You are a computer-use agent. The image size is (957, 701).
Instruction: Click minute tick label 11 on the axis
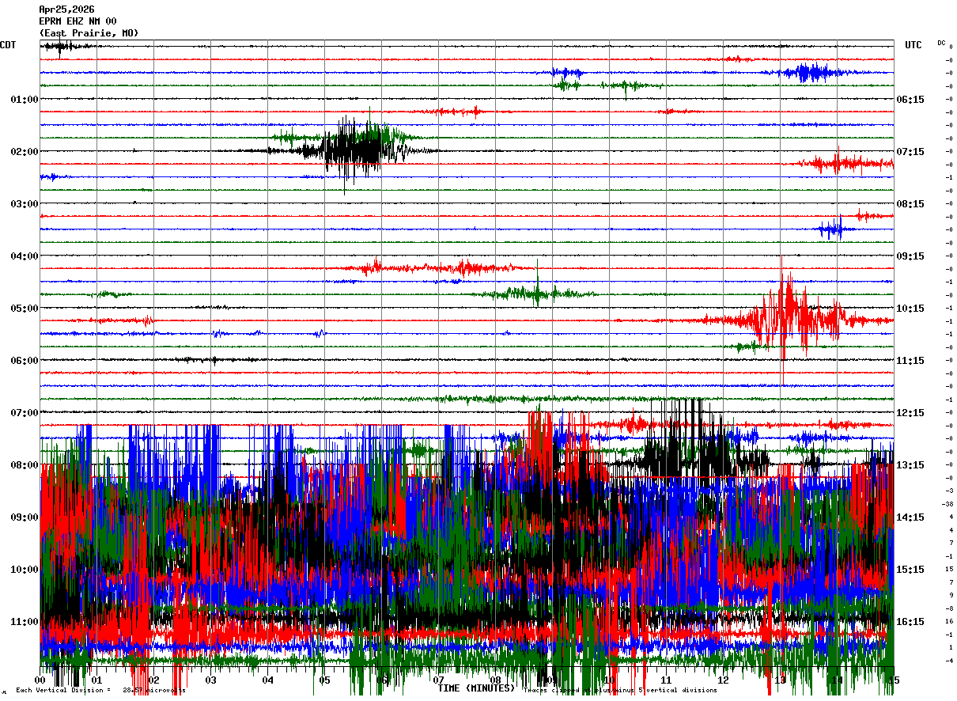[666, 680]
